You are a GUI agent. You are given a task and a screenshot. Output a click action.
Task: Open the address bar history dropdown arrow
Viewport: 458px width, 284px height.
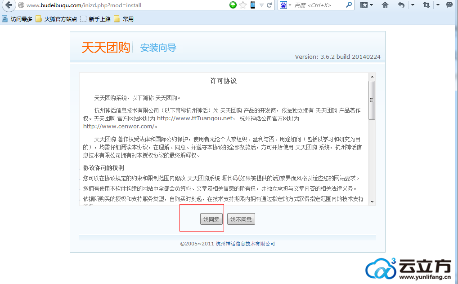click(261, 5)
